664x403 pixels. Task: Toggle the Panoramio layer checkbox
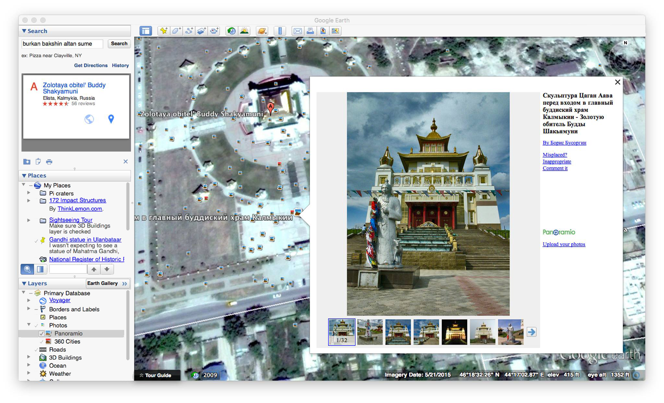[x=41, y=334]
